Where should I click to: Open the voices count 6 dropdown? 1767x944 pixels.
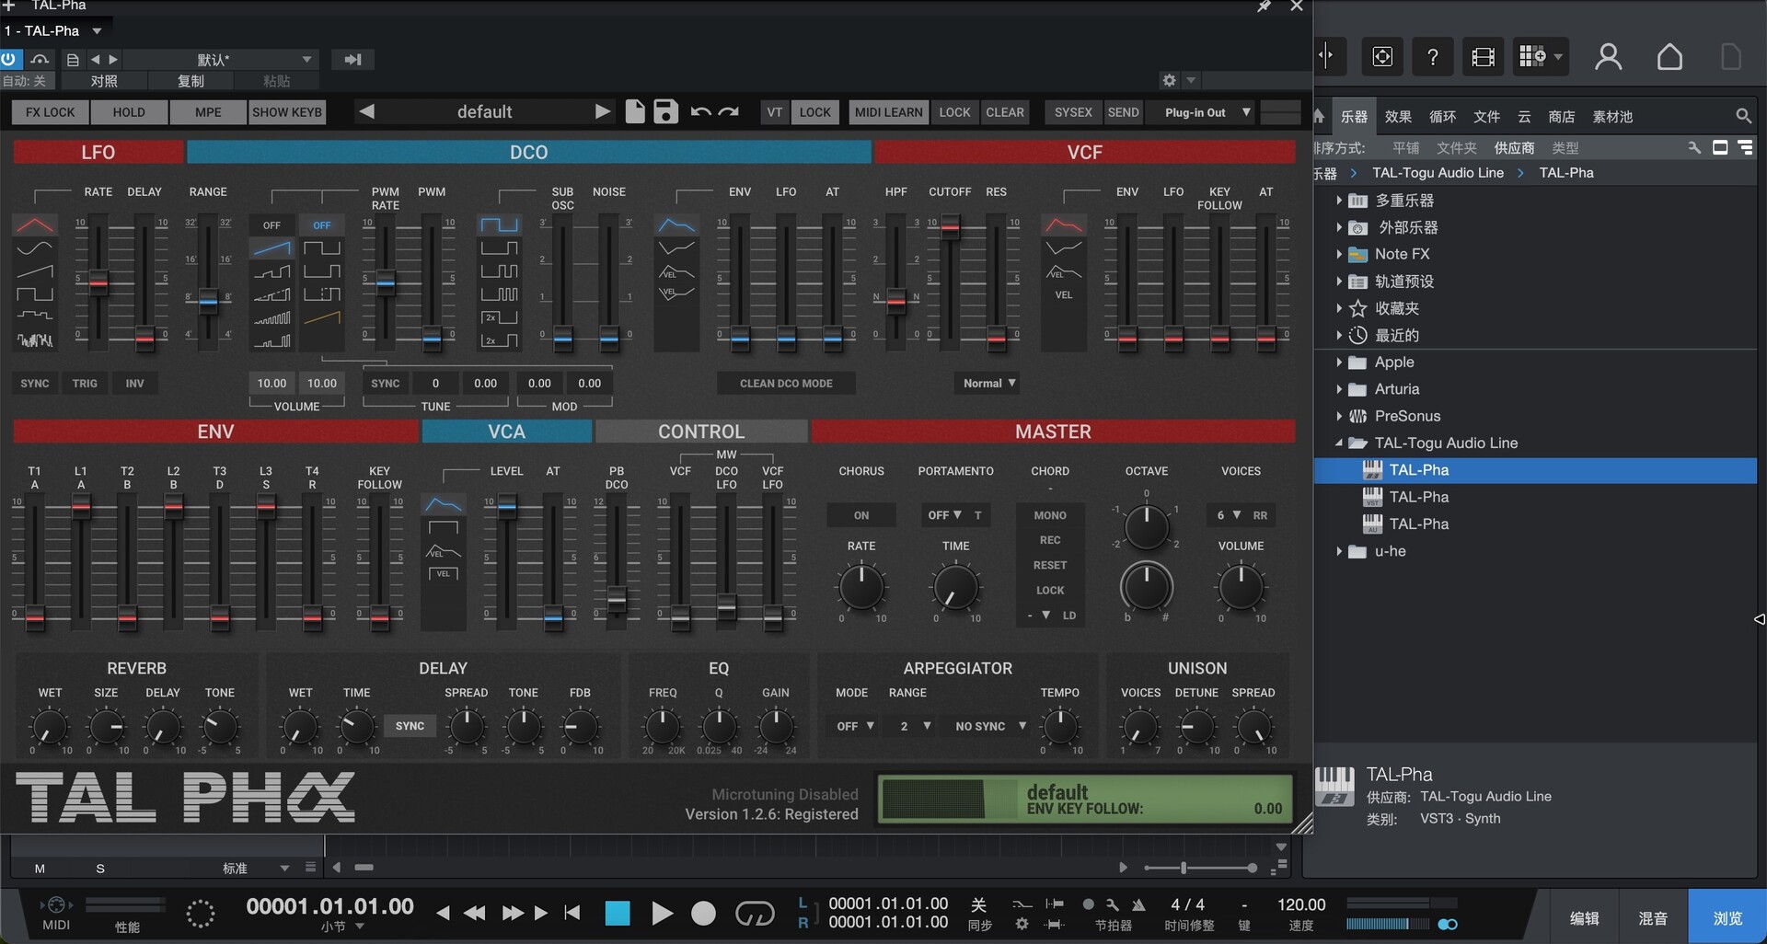tap(1228, 515)
